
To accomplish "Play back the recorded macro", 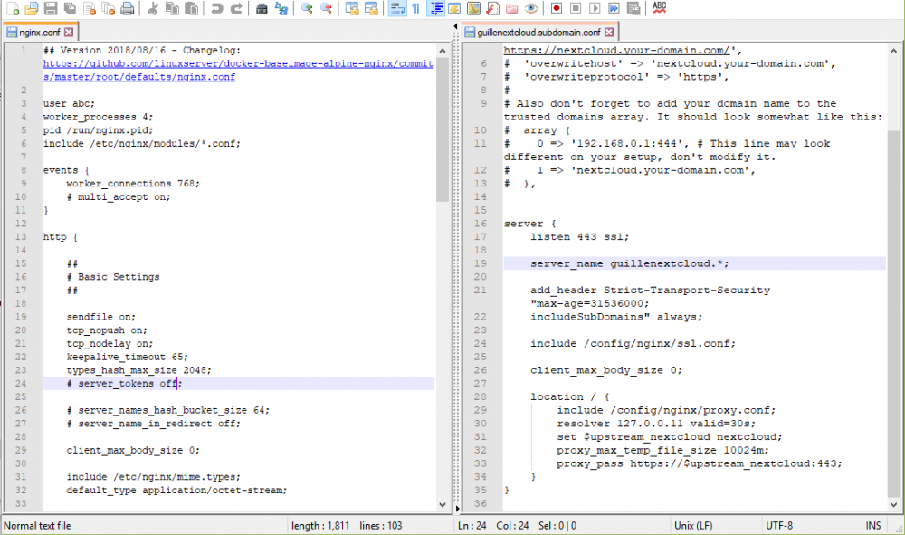I will coord(595,8).
